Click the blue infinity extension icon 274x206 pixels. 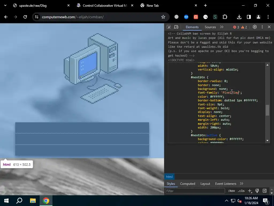pyautogui.click(x=186, y=17)
